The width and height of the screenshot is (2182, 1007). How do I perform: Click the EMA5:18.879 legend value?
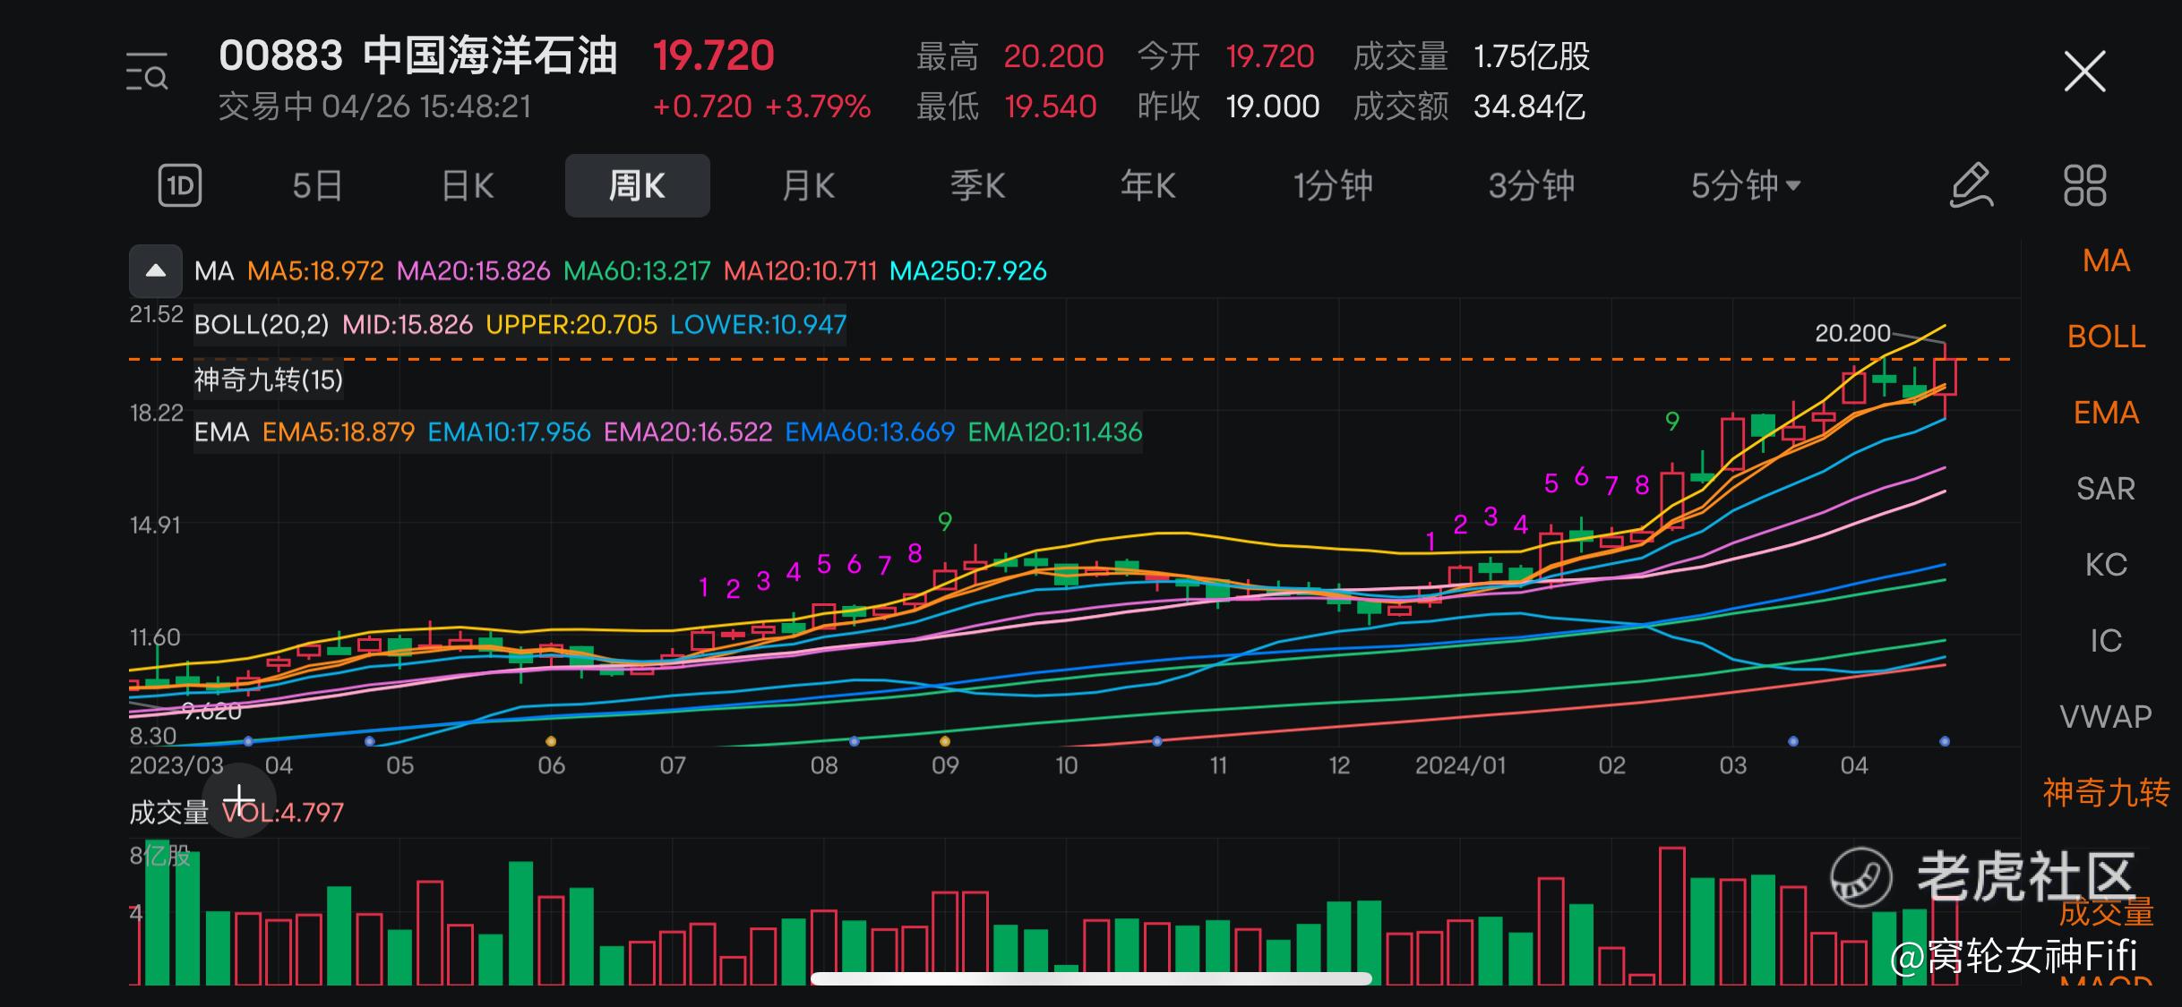coord(339,432)
